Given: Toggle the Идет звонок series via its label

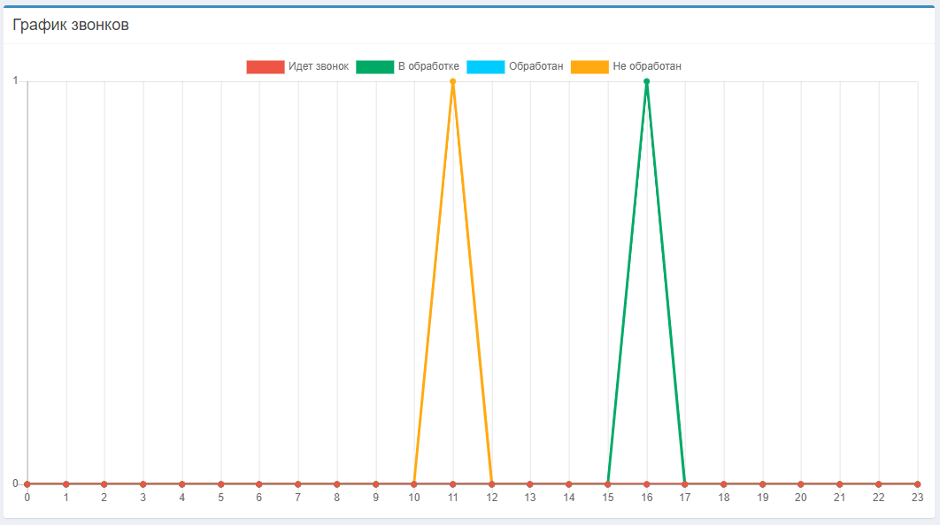Looking at the screenshot, I should (318, 67).
